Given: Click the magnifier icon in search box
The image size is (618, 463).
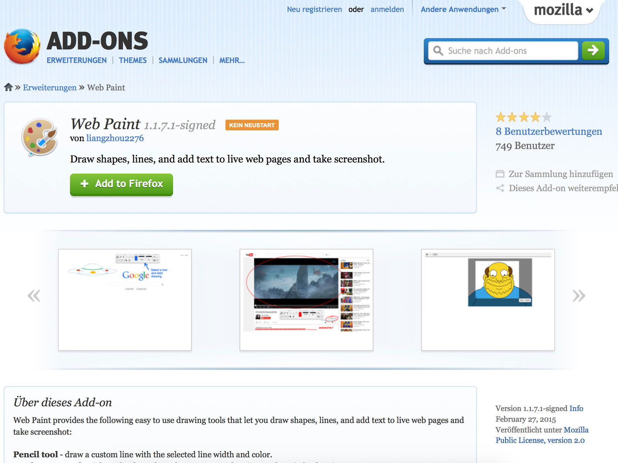Looking at the screenshot, I should pos(438,51).
